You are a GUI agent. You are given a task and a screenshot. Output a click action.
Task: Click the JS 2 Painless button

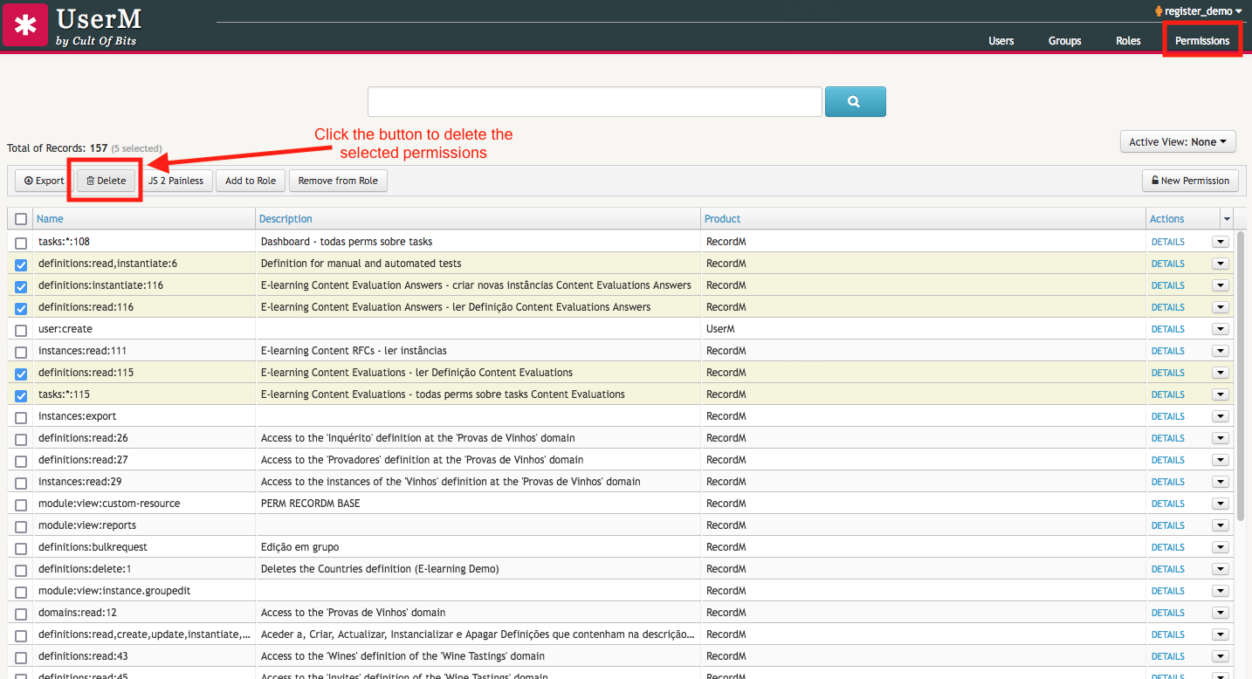(175, 181)
